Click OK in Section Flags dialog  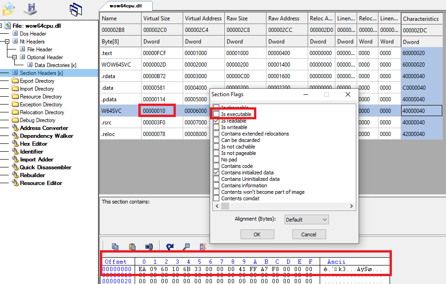point(257,235)
